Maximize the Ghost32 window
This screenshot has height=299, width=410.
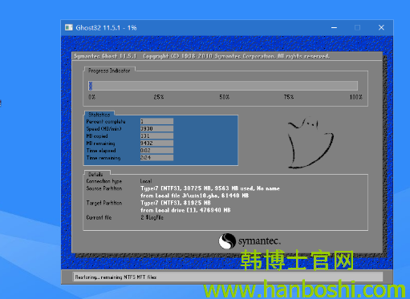coord(357,27)
